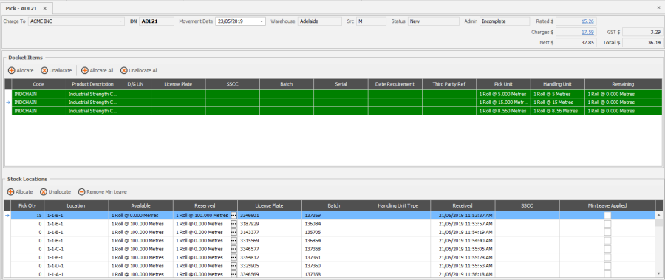This screenshot has height=280, width=665.
Task: Click Allocate icon in Docket Items toolbar
Action: pyautogui.click(x=11, y=70)
